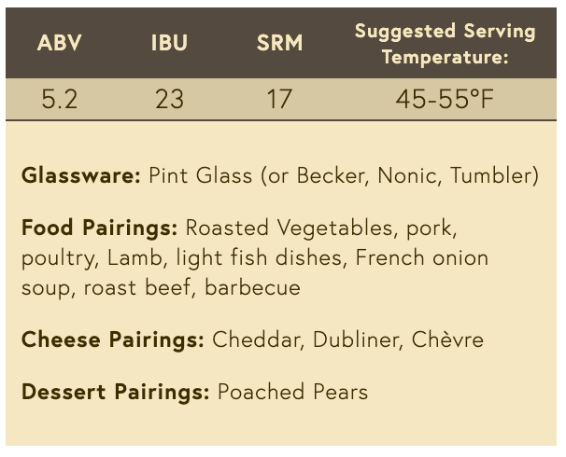Select the Suggested Serving Temperature header

pos(445,44)
